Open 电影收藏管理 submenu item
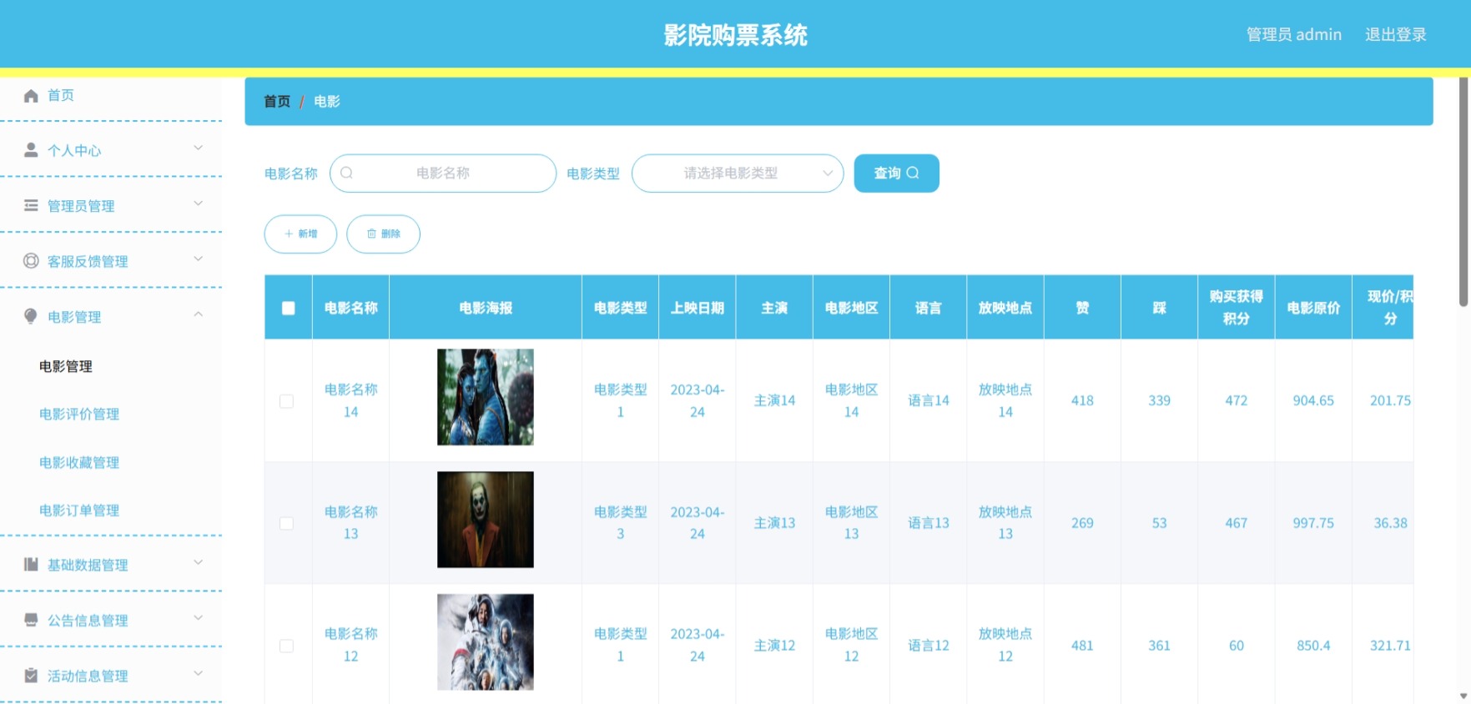 point(79,462)
